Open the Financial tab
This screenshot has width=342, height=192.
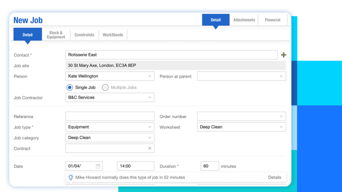[x=273, y=20]
